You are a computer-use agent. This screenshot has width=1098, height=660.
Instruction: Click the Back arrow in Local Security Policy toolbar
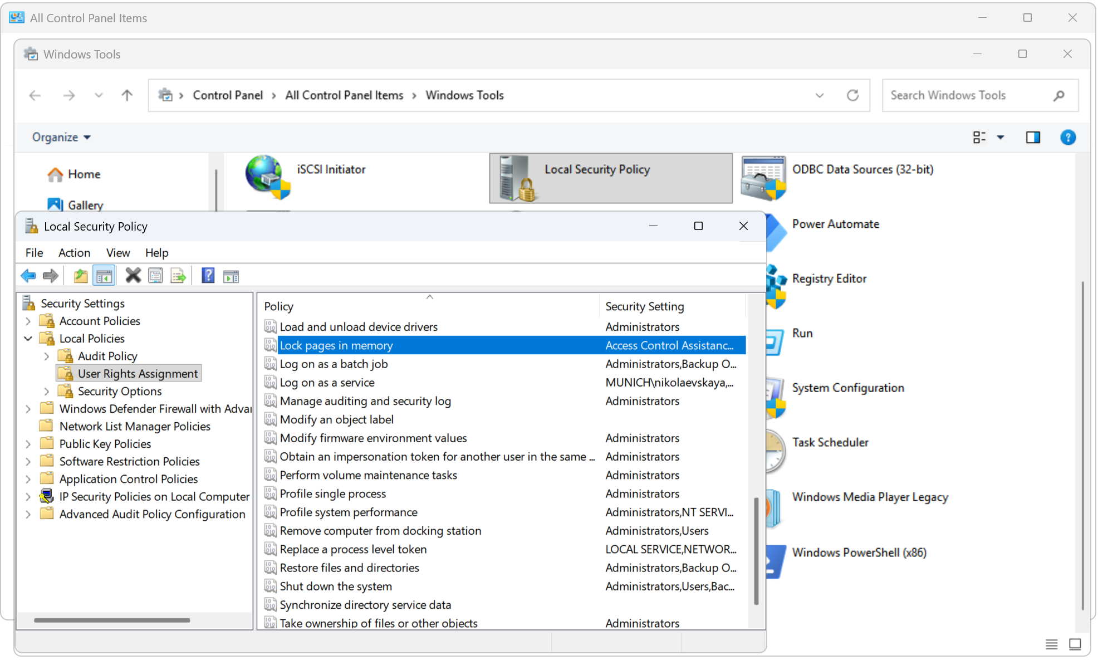[x=28, y=276]
